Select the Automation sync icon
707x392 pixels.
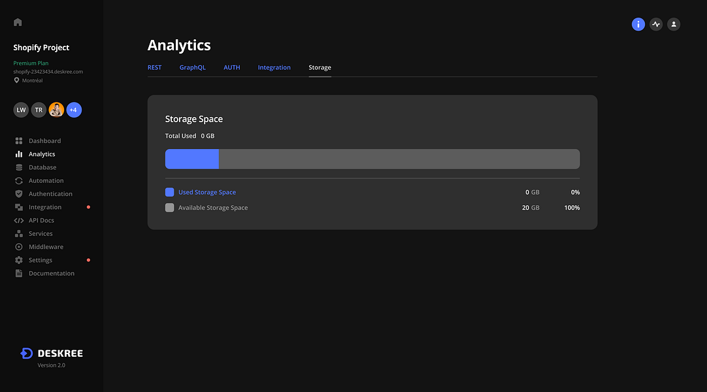(x=19, y=180)
